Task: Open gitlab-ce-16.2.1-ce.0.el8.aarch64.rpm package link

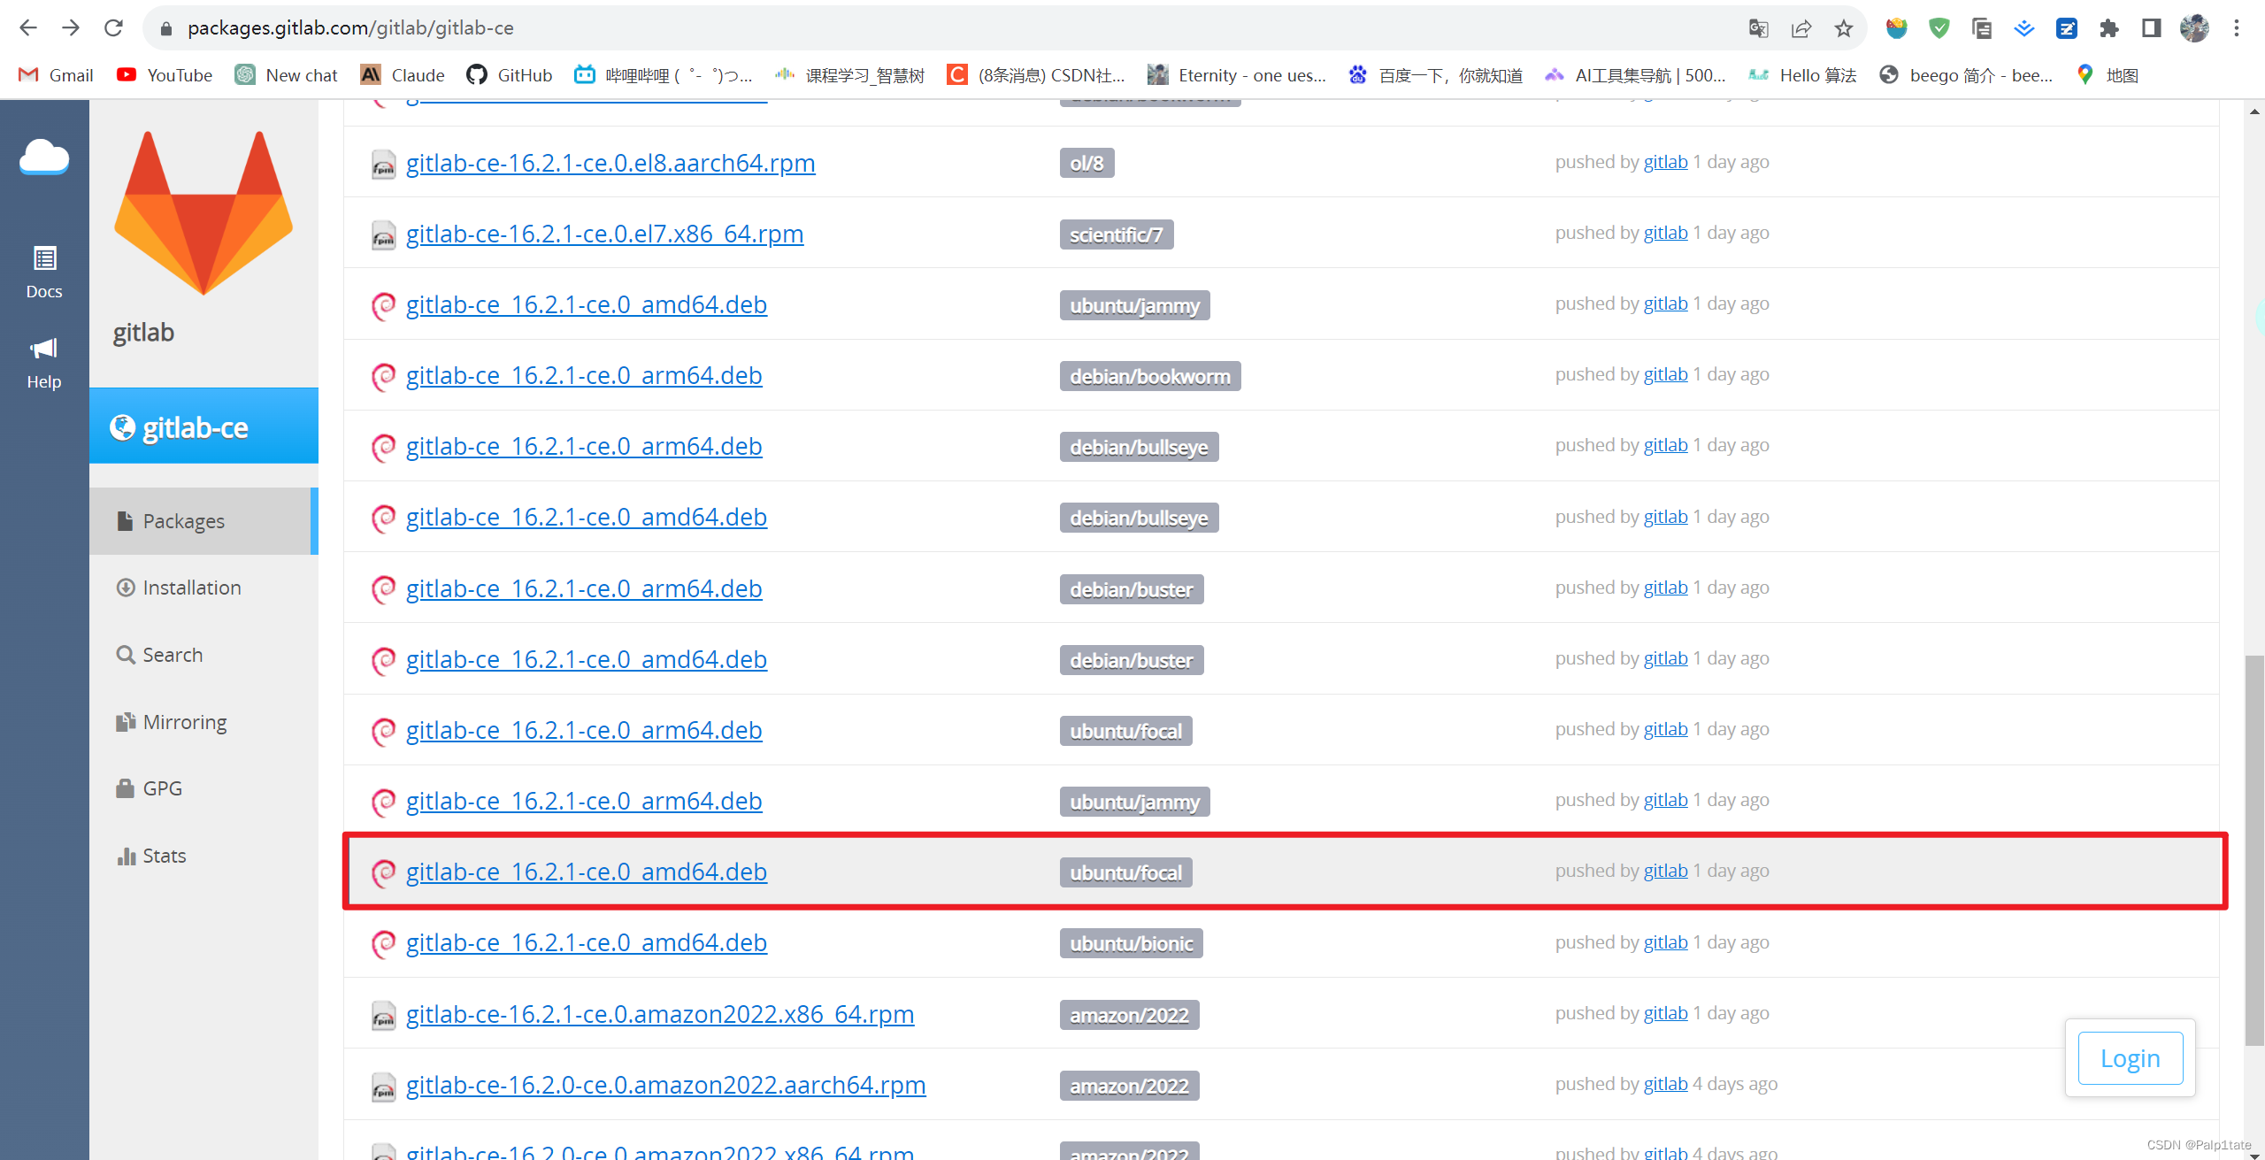Action: tap(610, 163)
